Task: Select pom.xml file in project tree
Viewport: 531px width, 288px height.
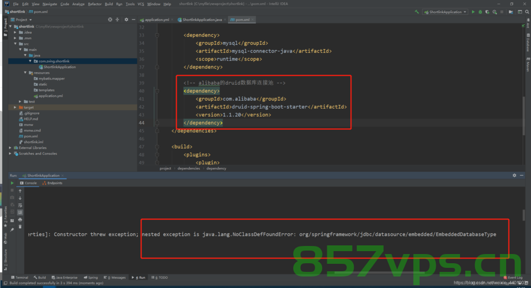Action: (28, 137)
